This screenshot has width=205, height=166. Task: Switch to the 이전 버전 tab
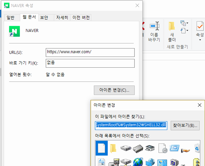(x=81, y=18)
